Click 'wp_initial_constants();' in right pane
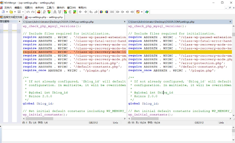 tap(150, 115)
